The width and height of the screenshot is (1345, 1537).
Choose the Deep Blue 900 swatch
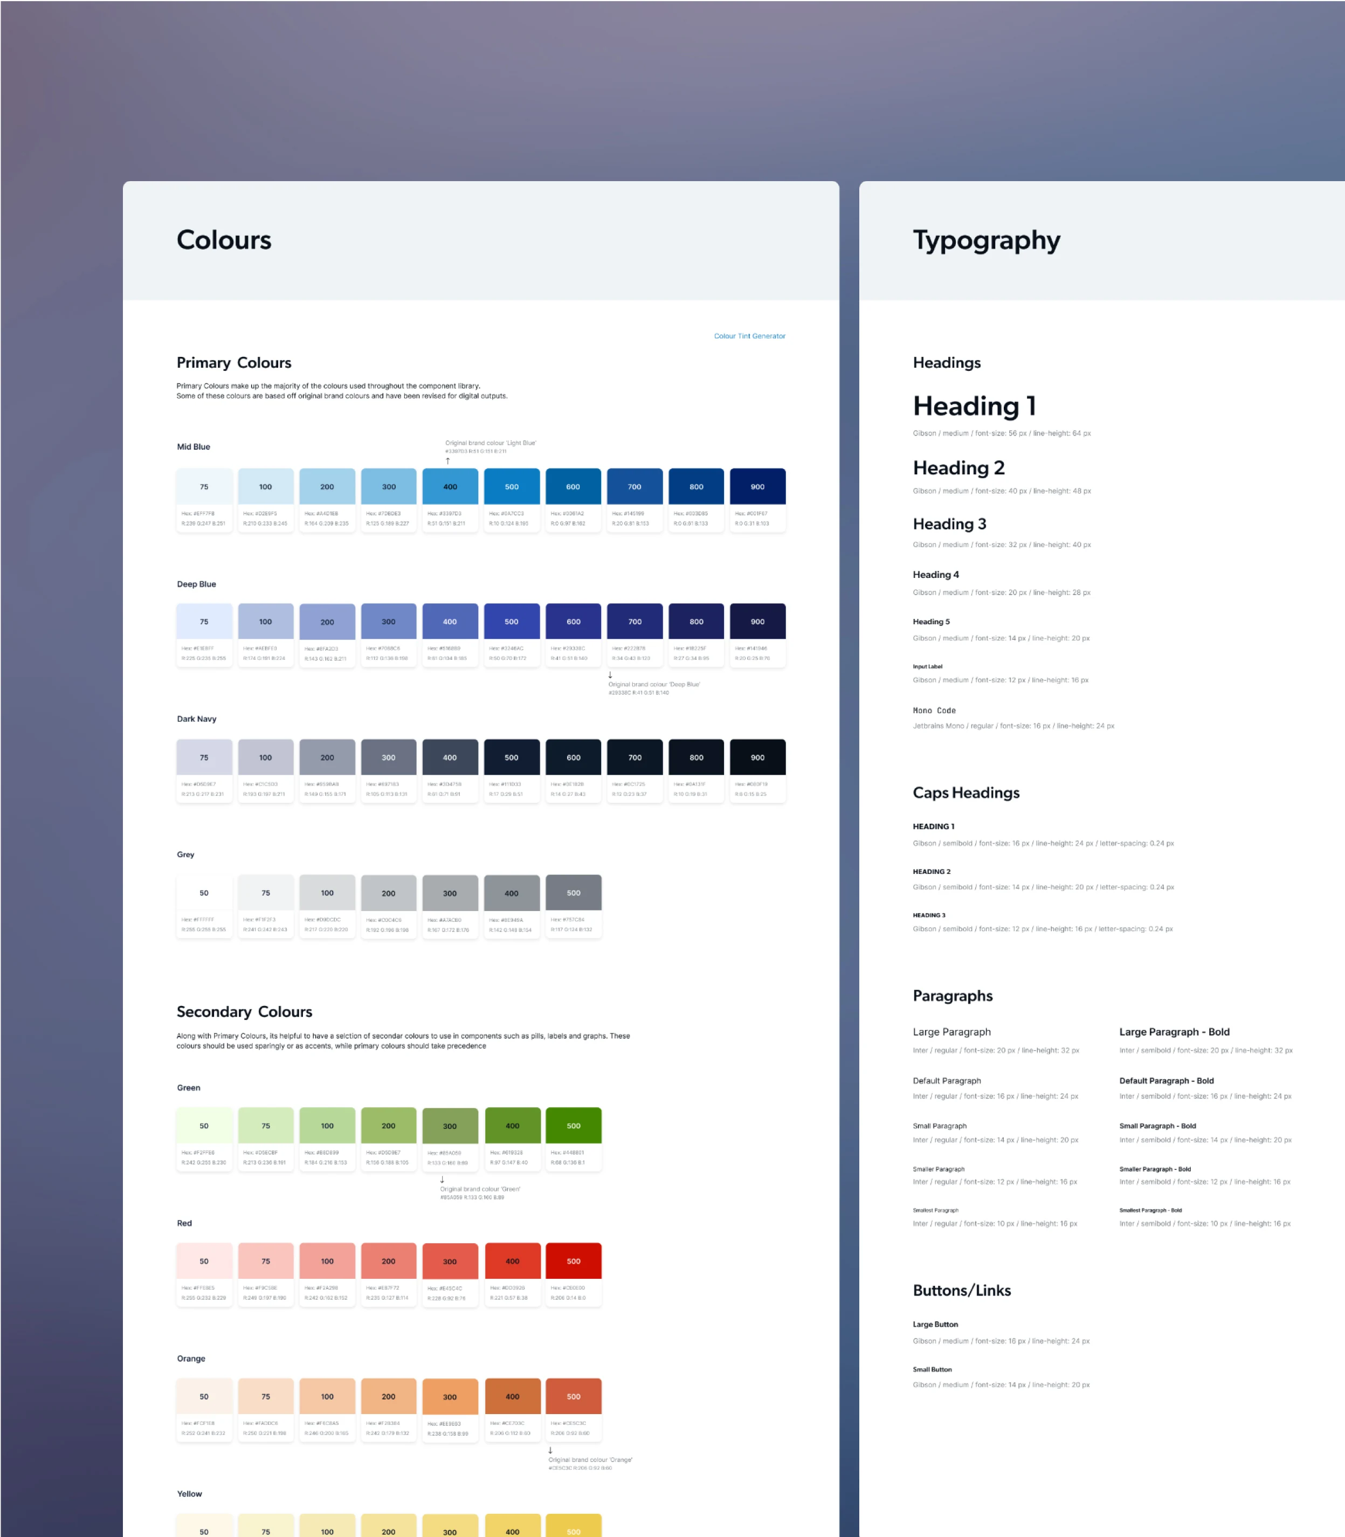[x=758, y=635]
